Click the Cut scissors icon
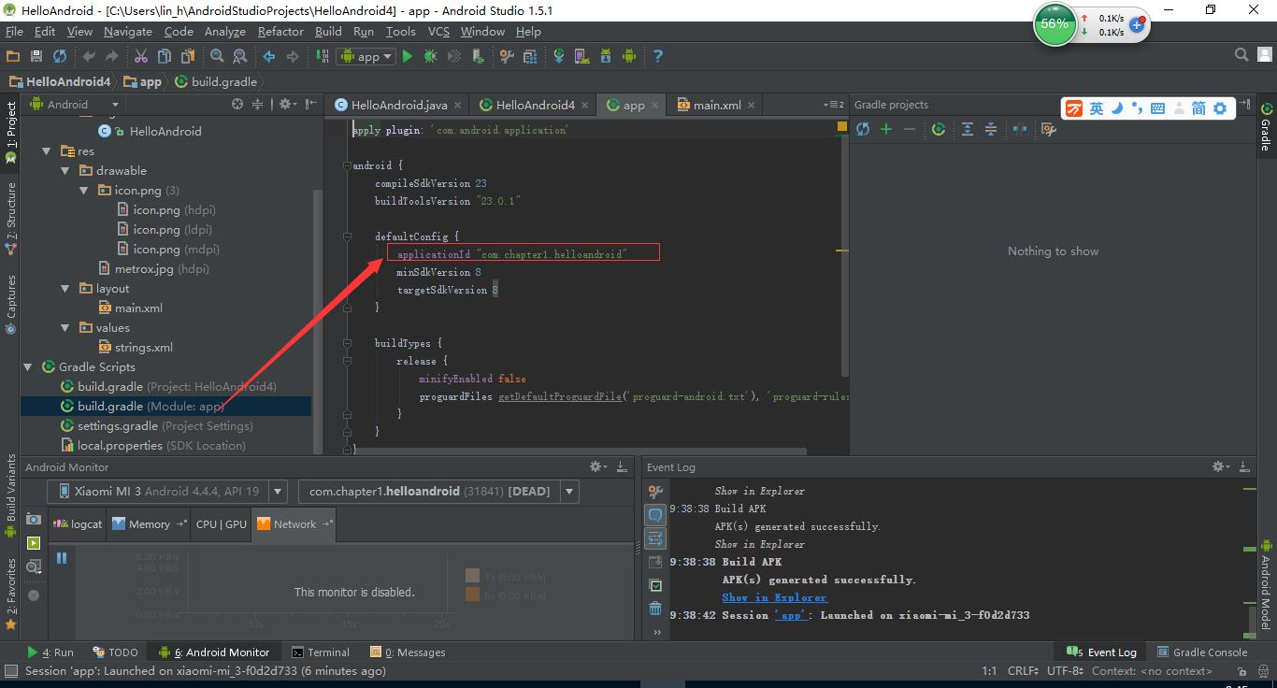The height and width of the screenshot is (688, 1277). tap(141, 56)
